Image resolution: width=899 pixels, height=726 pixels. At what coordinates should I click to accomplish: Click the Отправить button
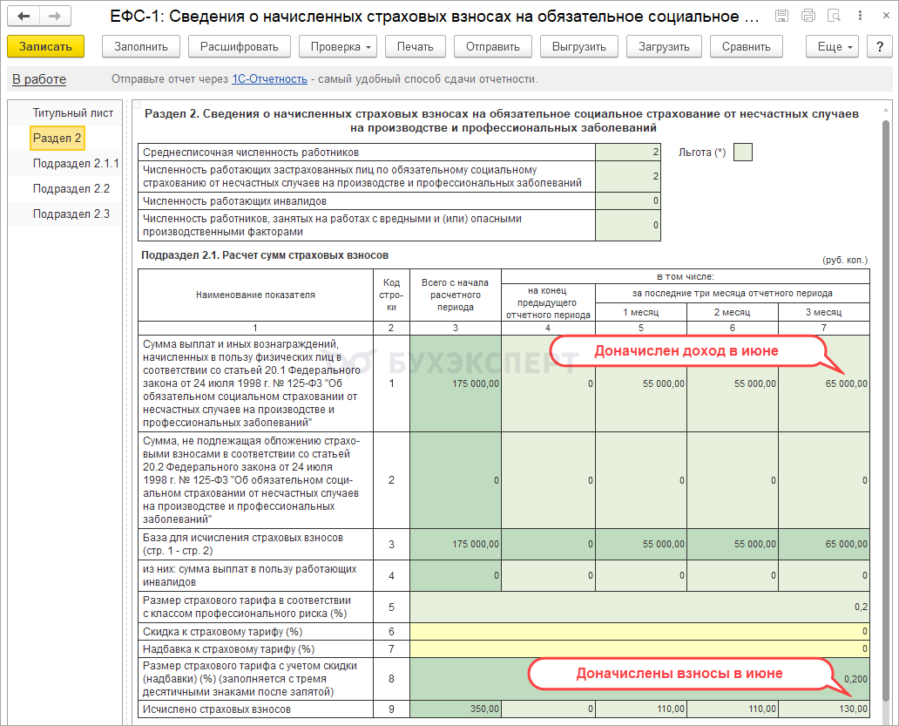[x=492, y=46]
